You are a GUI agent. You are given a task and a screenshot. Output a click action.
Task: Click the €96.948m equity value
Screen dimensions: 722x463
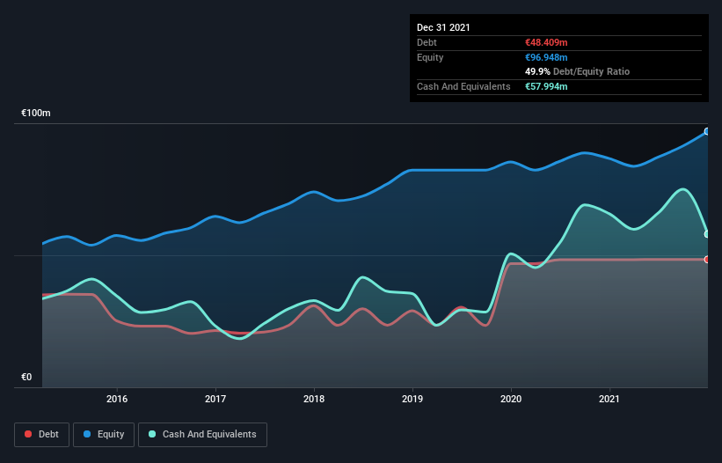(x=546, y=57)
